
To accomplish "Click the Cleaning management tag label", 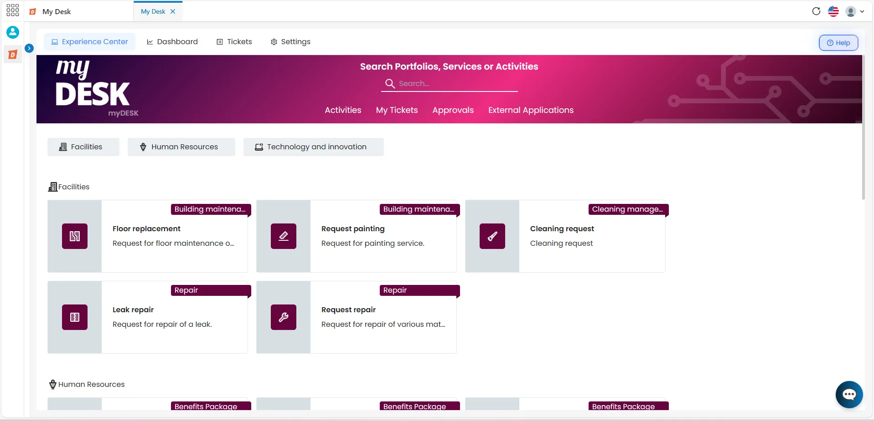I will pyautogui.click(x=628, y=209).
